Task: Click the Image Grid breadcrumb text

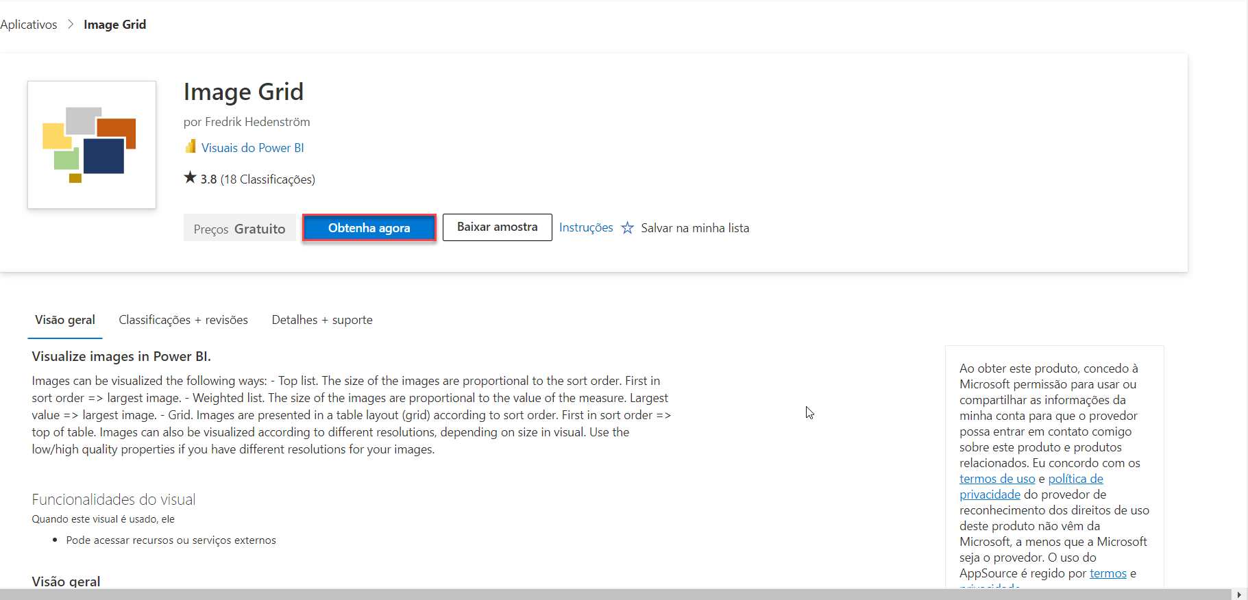Action: tap(115, 24)
